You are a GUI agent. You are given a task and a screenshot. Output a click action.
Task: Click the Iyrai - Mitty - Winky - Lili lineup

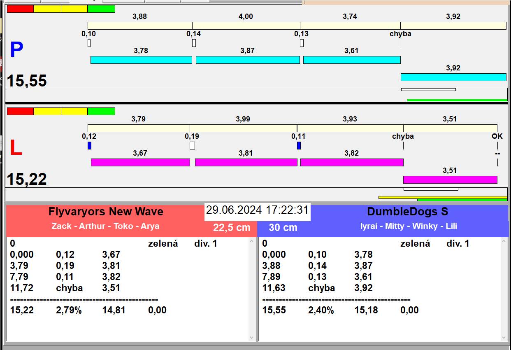(409, 226)
